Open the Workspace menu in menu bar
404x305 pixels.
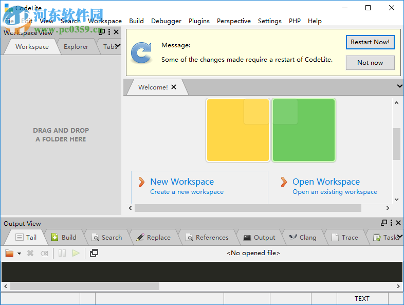click(x=105, y=21)
